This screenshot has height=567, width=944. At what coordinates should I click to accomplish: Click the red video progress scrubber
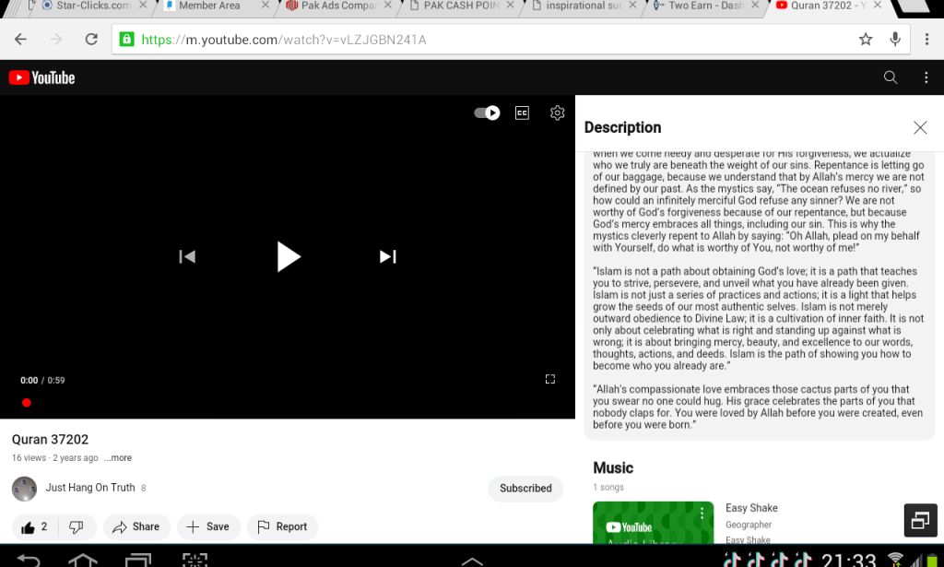pos(27,402)
